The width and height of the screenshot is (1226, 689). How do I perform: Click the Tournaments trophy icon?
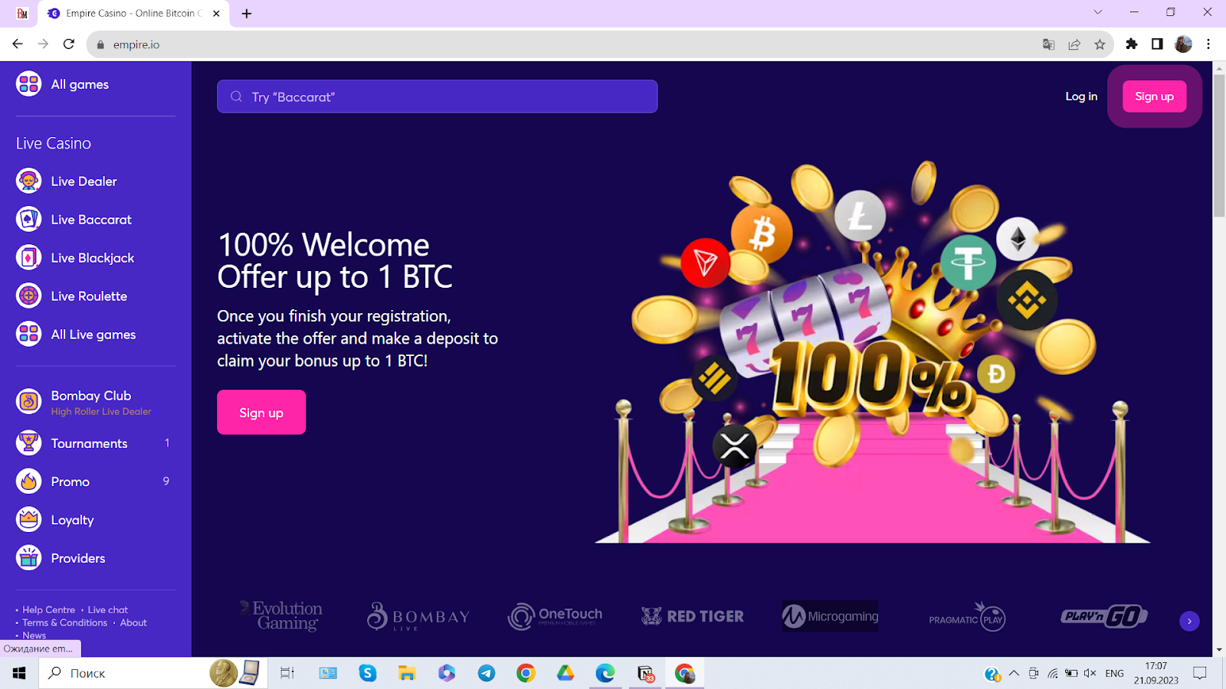pyautogui.click(x=28, y=442)
